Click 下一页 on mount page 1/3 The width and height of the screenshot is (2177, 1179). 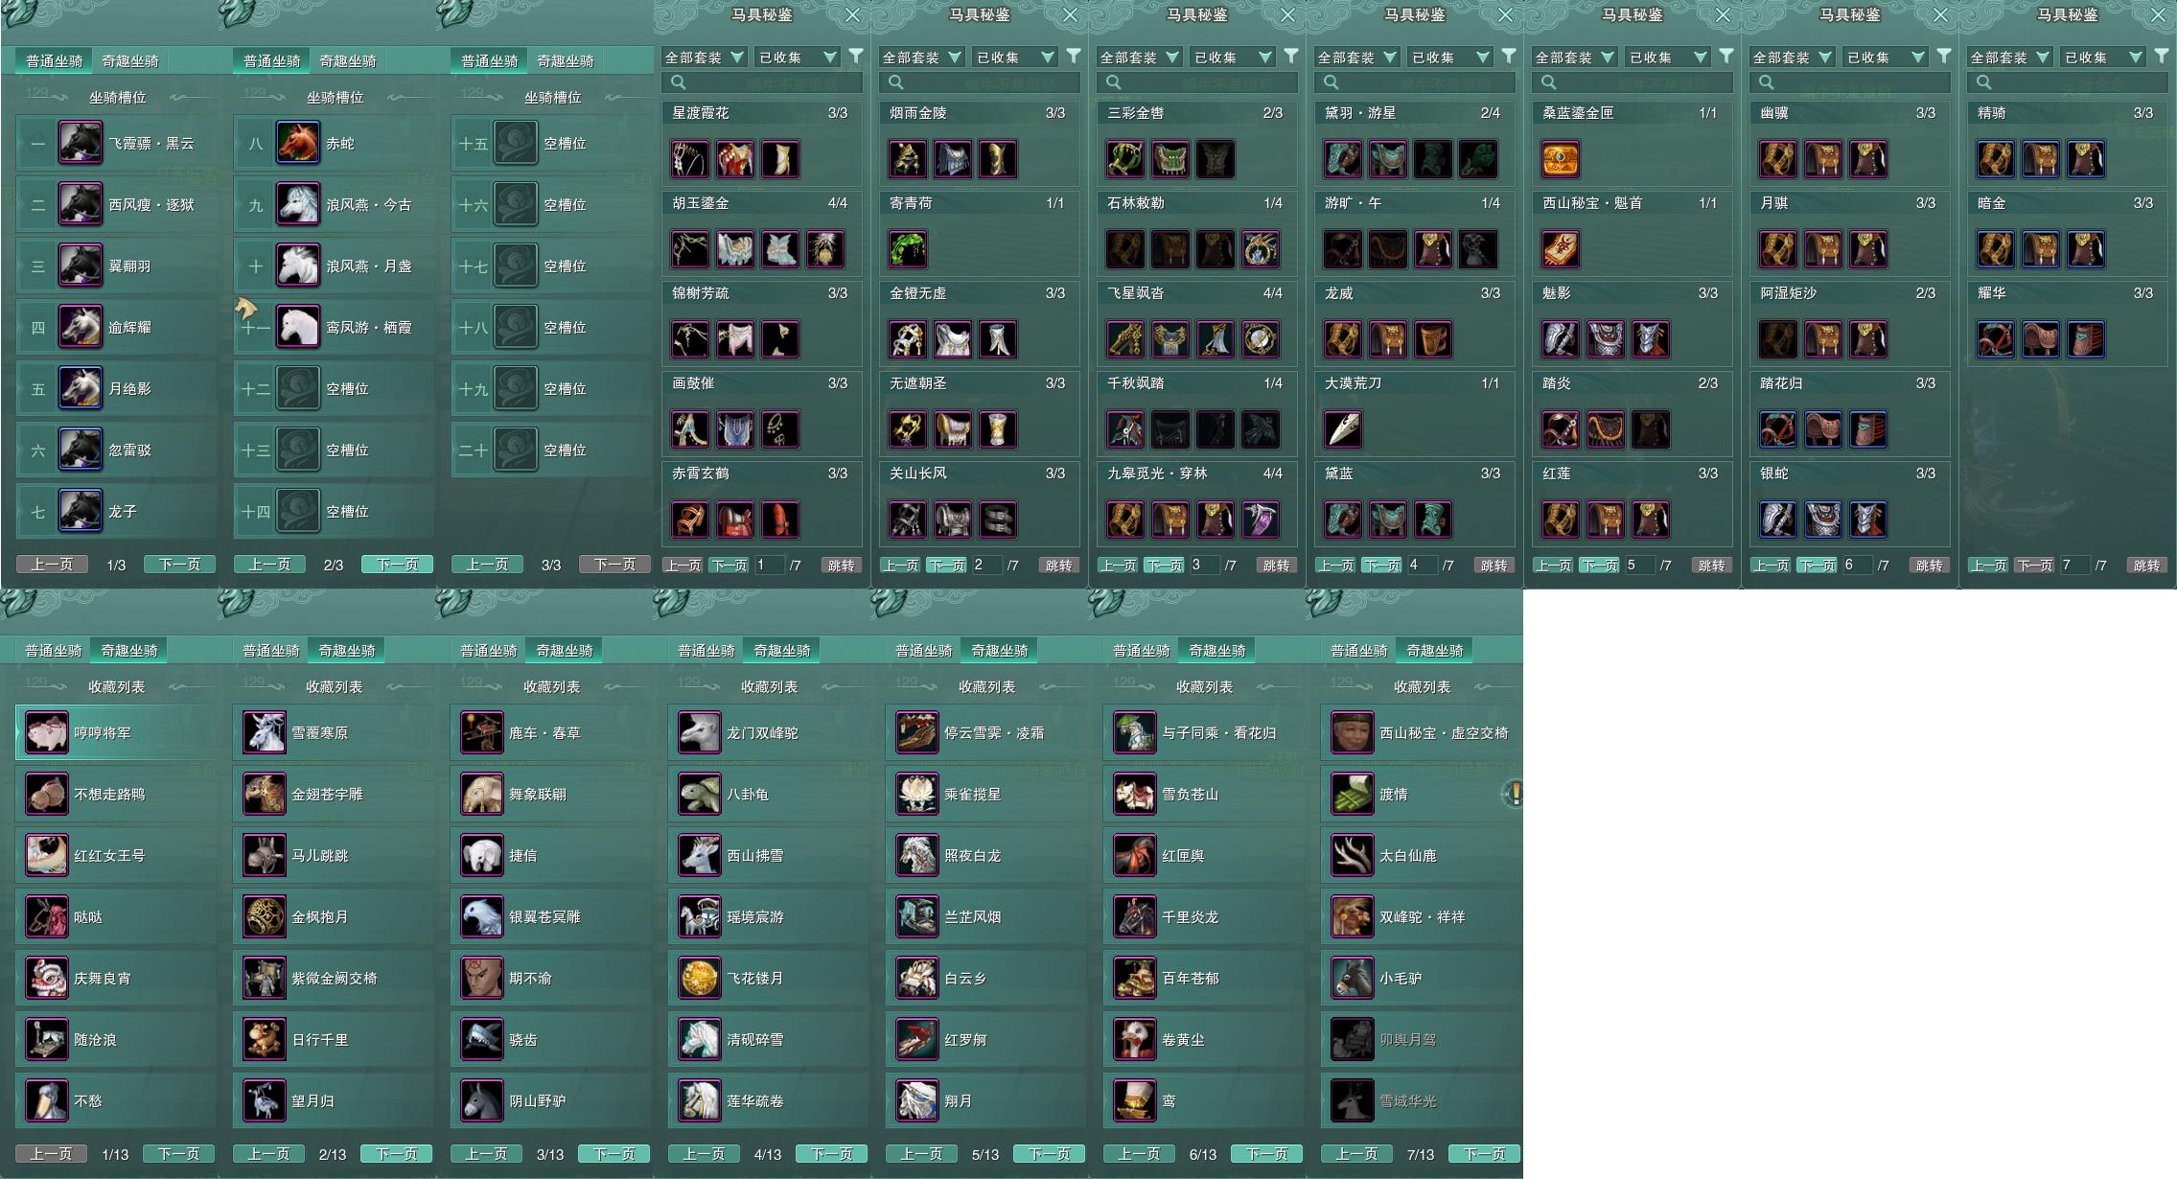pyautogui.click(x=179, y=565)
